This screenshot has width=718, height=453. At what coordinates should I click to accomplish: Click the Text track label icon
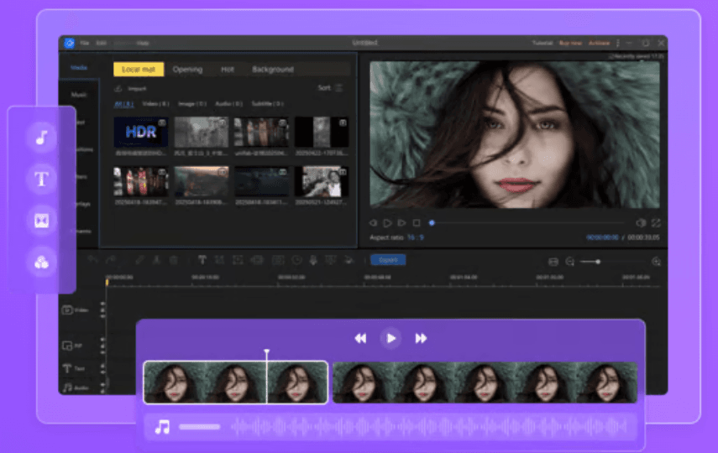pyautogui.click(x=67, y=368)
